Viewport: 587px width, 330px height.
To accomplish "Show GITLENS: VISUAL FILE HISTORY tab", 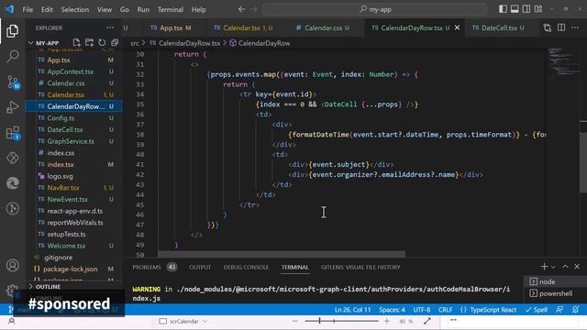I will coord(360,267).
